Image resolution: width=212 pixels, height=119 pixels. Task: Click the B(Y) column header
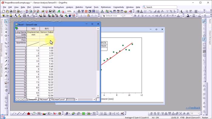click(x=47, y=29)
